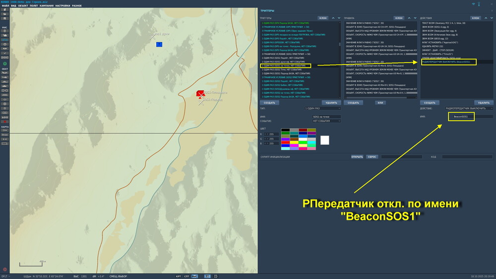
Task: Click the trigger ИМЯ field SOS1 на точке
Action: click(x=326, y=117)
